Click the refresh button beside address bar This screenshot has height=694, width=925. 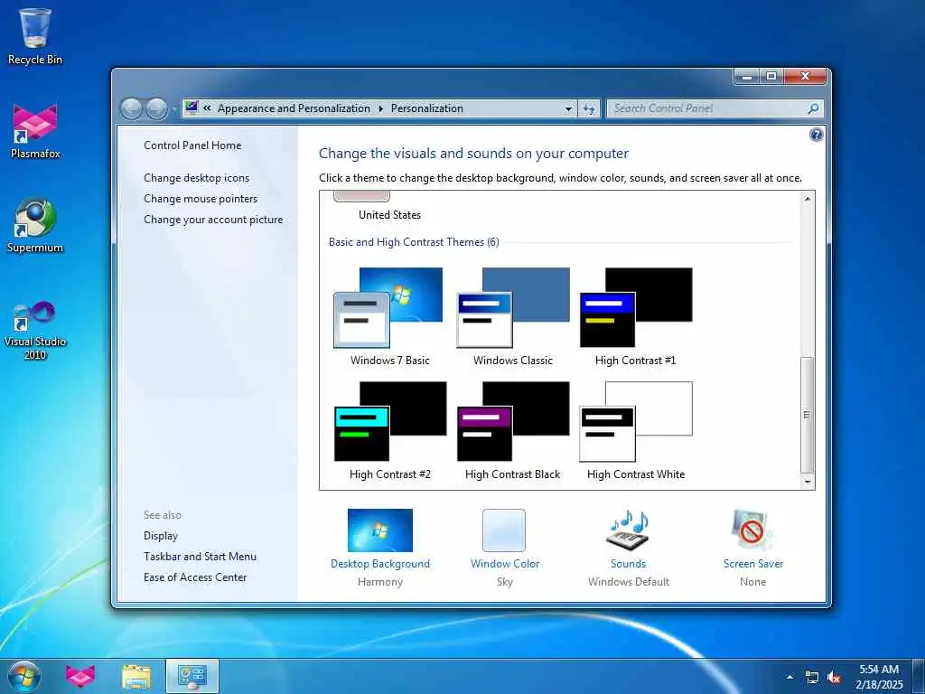pos(589,108)
